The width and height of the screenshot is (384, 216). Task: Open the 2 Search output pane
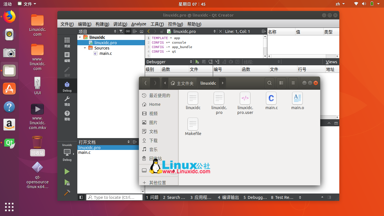click(x=174, y=197)
